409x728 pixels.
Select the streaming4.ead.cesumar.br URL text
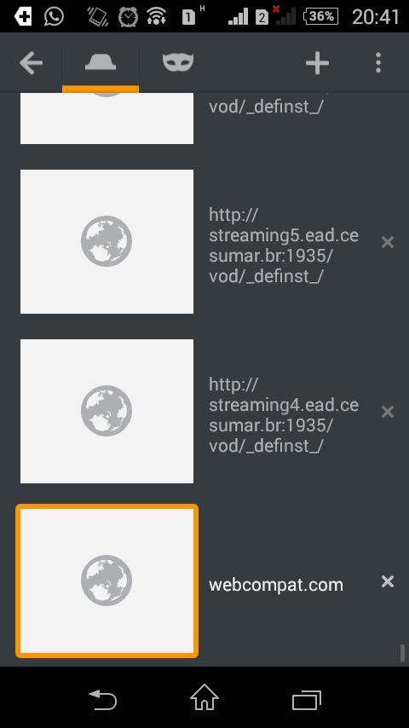284,415
